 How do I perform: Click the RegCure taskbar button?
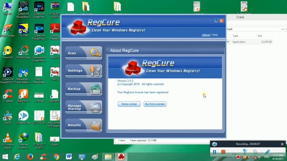[x=121, y=157]
